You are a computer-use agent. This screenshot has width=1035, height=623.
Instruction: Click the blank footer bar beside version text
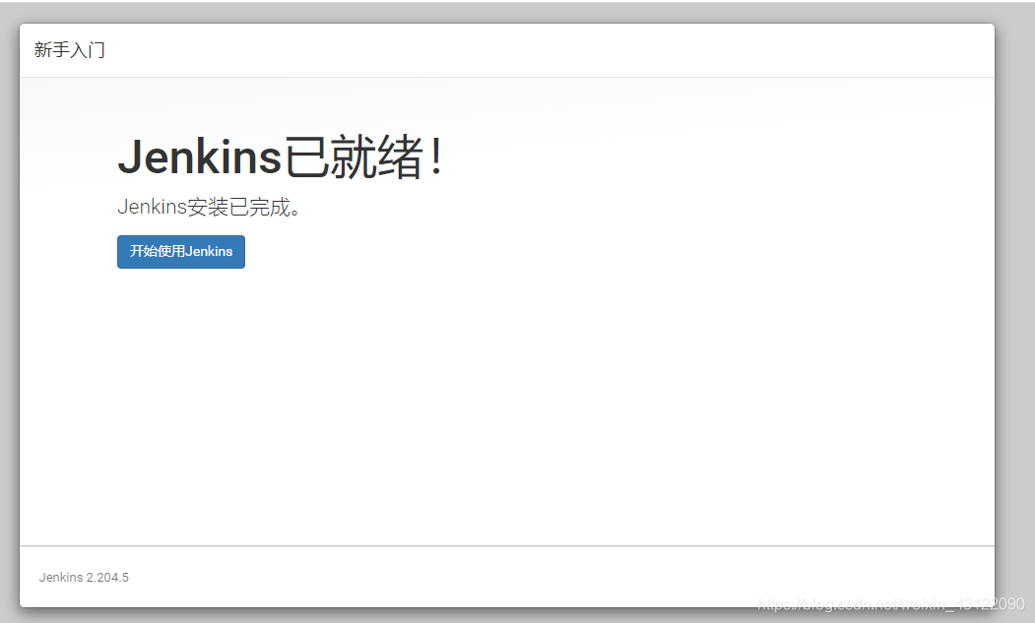point(462,576)
